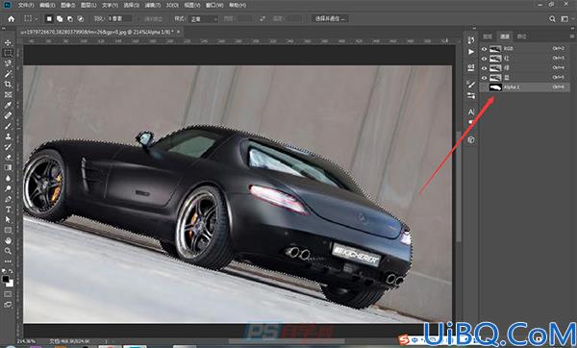The height and width of the screenshot is (348, 577).
Task: Choose Add to Selection mode button
Action: 60,19
